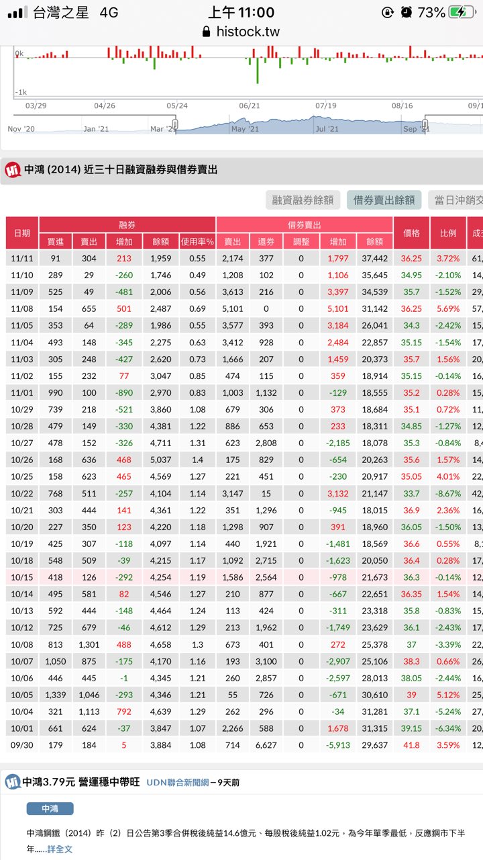The width and height of the screenshot is (483, 860).
Task: Click the right handle of chart range slider
Action: (x=425, y=124)
